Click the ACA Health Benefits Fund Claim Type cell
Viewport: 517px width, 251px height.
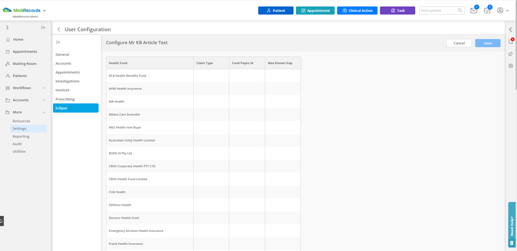click(x=211, y=76)
